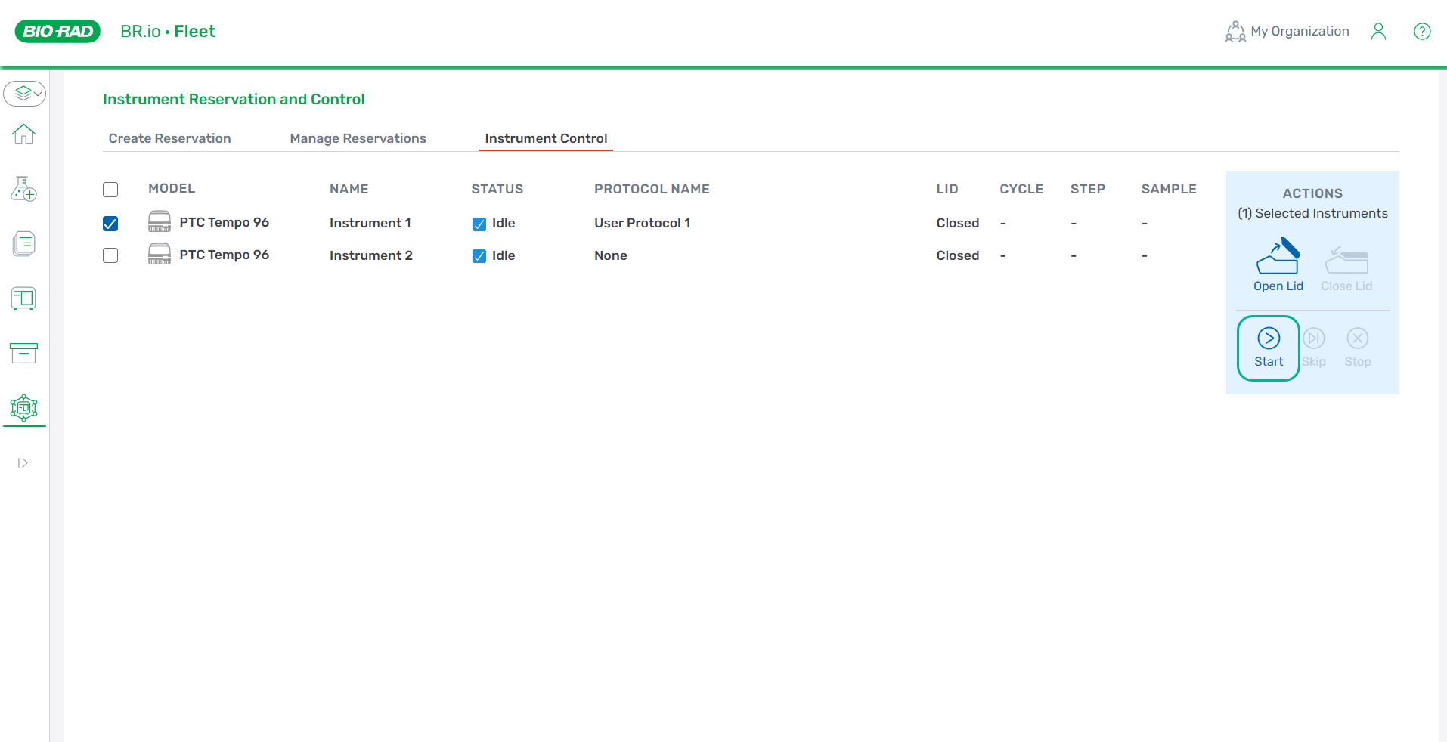Open the archive box sidebar icon
The height and width of the screenshot is (742, 1447).
click(23, 353)
